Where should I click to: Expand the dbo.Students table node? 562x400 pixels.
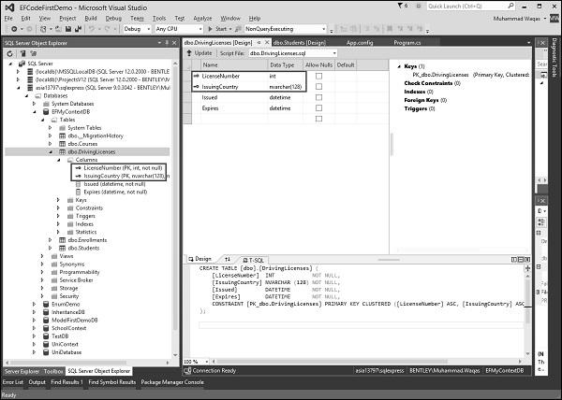pos(51,248)
